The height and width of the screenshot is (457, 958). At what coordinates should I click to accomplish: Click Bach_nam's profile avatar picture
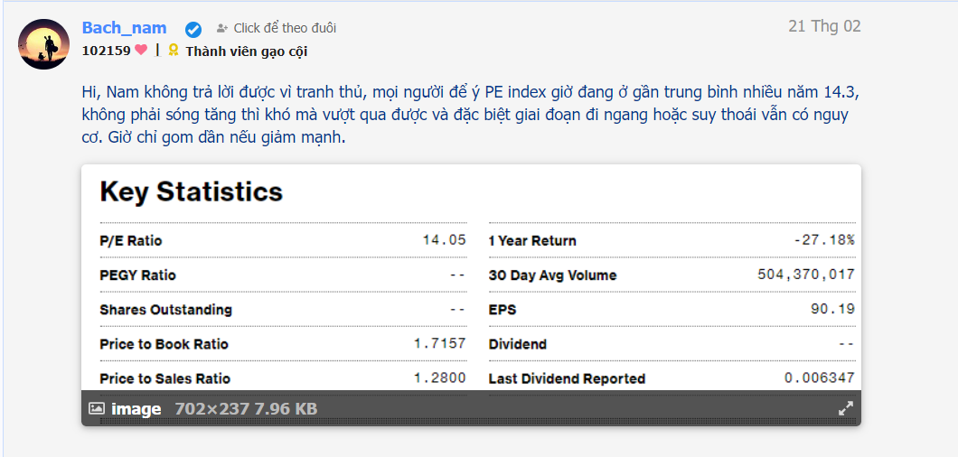[43, 44]
